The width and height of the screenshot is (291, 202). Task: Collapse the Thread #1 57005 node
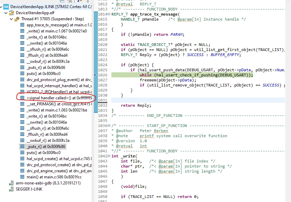click(11, 19)
